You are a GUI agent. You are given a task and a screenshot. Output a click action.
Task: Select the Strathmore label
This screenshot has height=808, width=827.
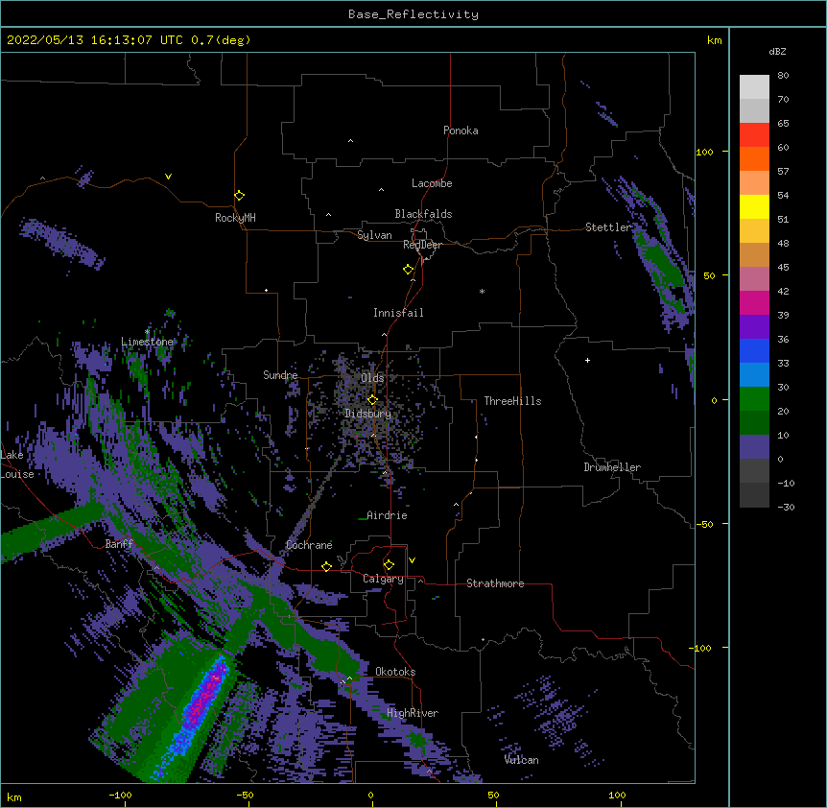coord(495,583)
